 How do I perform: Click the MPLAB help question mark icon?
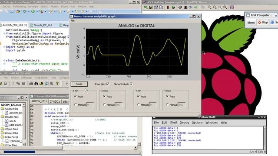point(57,84)
